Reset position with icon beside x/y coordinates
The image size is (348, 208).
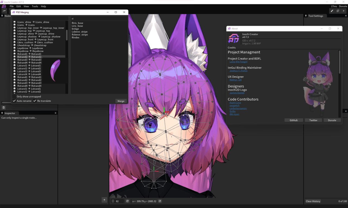(x=160, y=201)
